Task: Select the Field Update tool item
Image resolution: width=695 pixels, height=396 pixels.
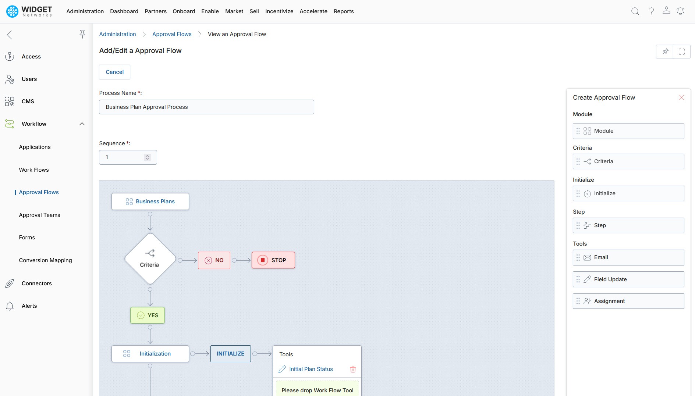Action: point(628,279)
